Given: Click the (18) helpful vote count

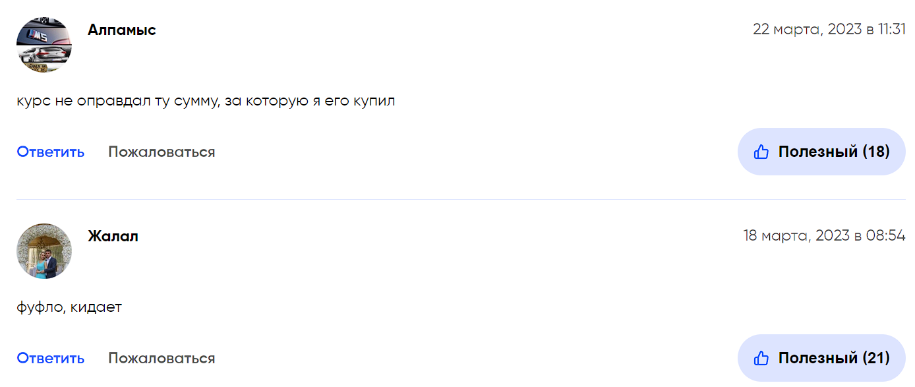Looking at the screenshot, I should click(876, 152).
